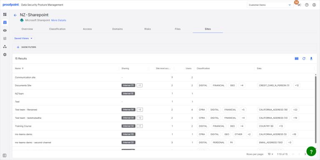Click the Documents Site row name
The width and height of the screenshot is (320, 160).
click(x=23, y=85)
